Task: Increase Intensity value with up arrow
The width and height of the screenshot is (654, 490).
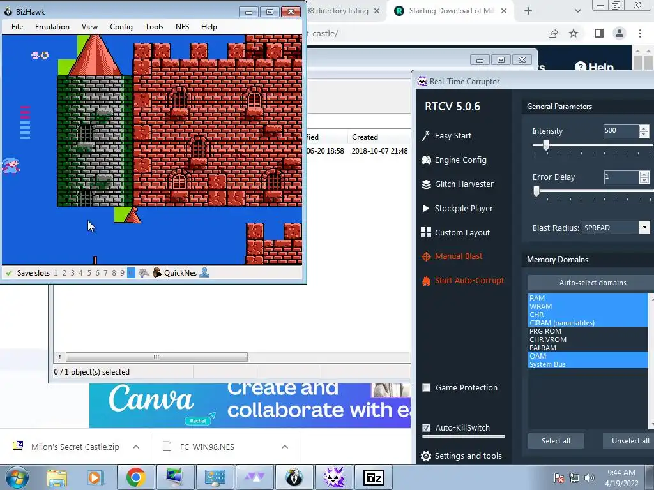Action: (x=644, y=128)
